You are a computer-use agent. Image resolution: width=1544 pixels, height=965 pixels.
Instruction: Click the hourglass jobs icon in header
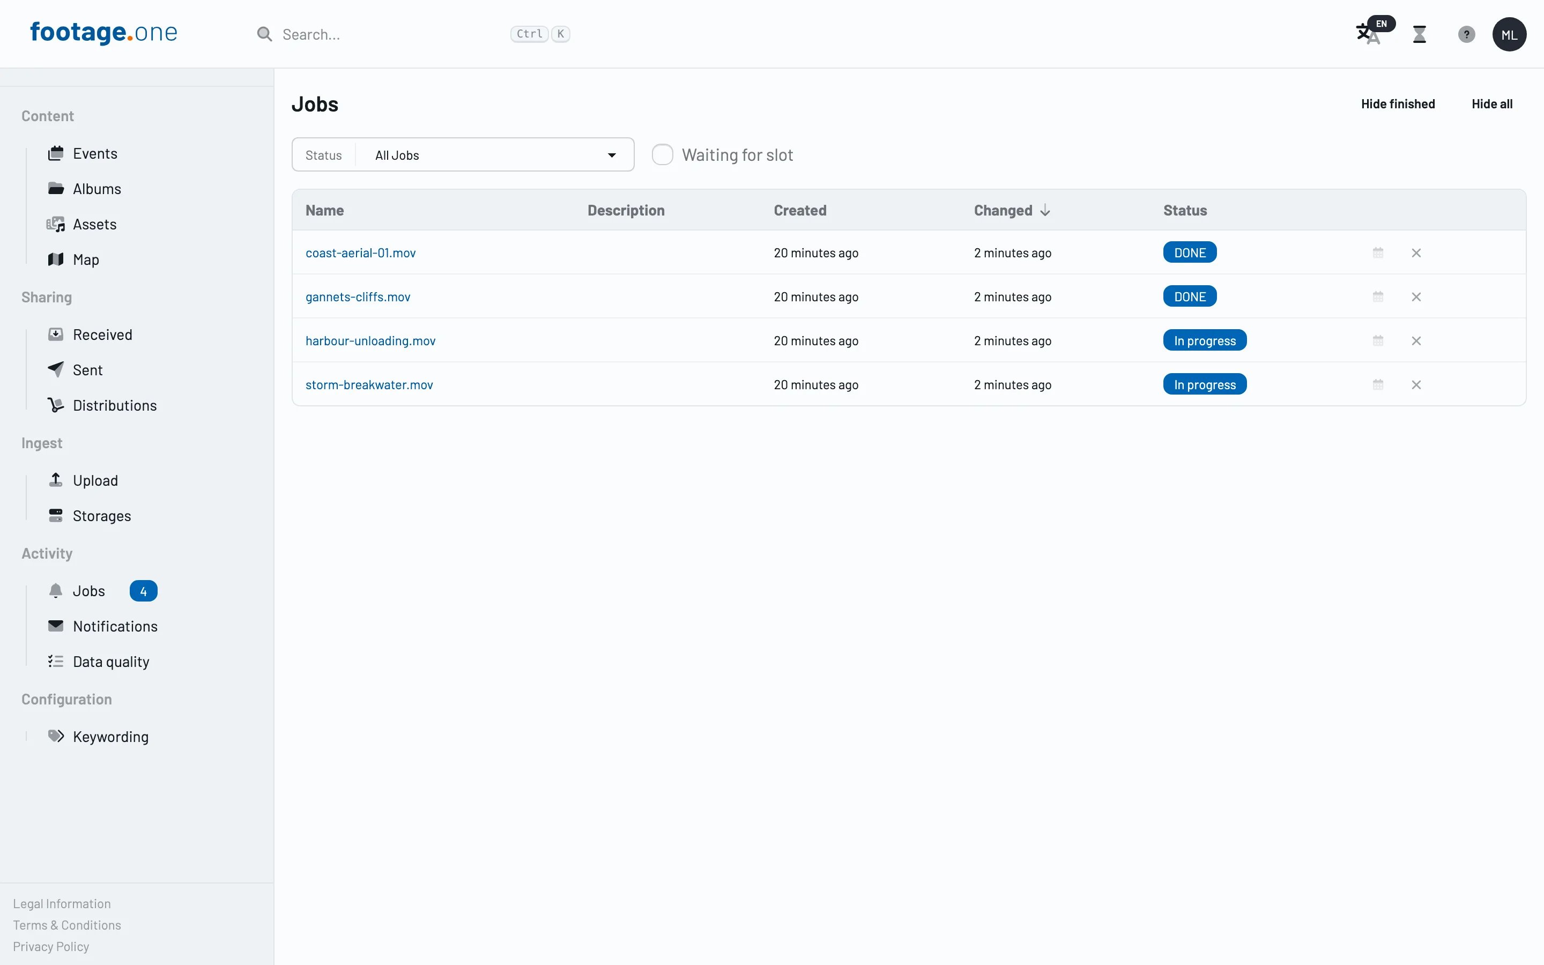[1419, 34]
